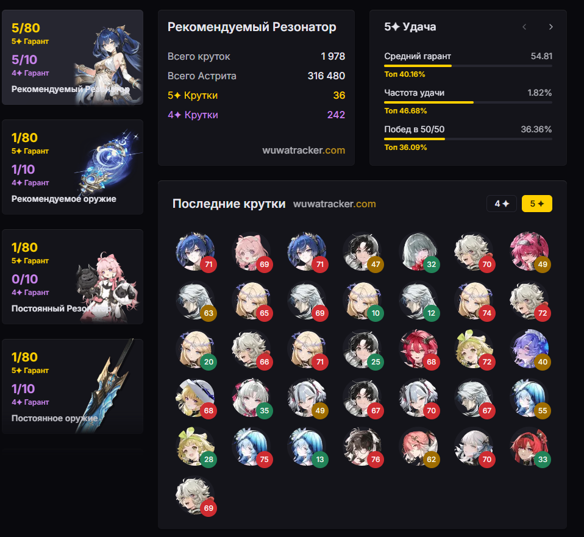584x537 pixels.
Task: Open the Рекомендуемое оружие banner card
Action: [73, 167]
